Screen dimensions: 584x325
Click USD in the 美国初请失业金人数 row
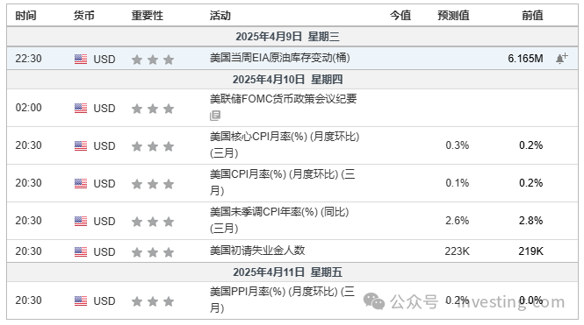[x=105, y=252]
